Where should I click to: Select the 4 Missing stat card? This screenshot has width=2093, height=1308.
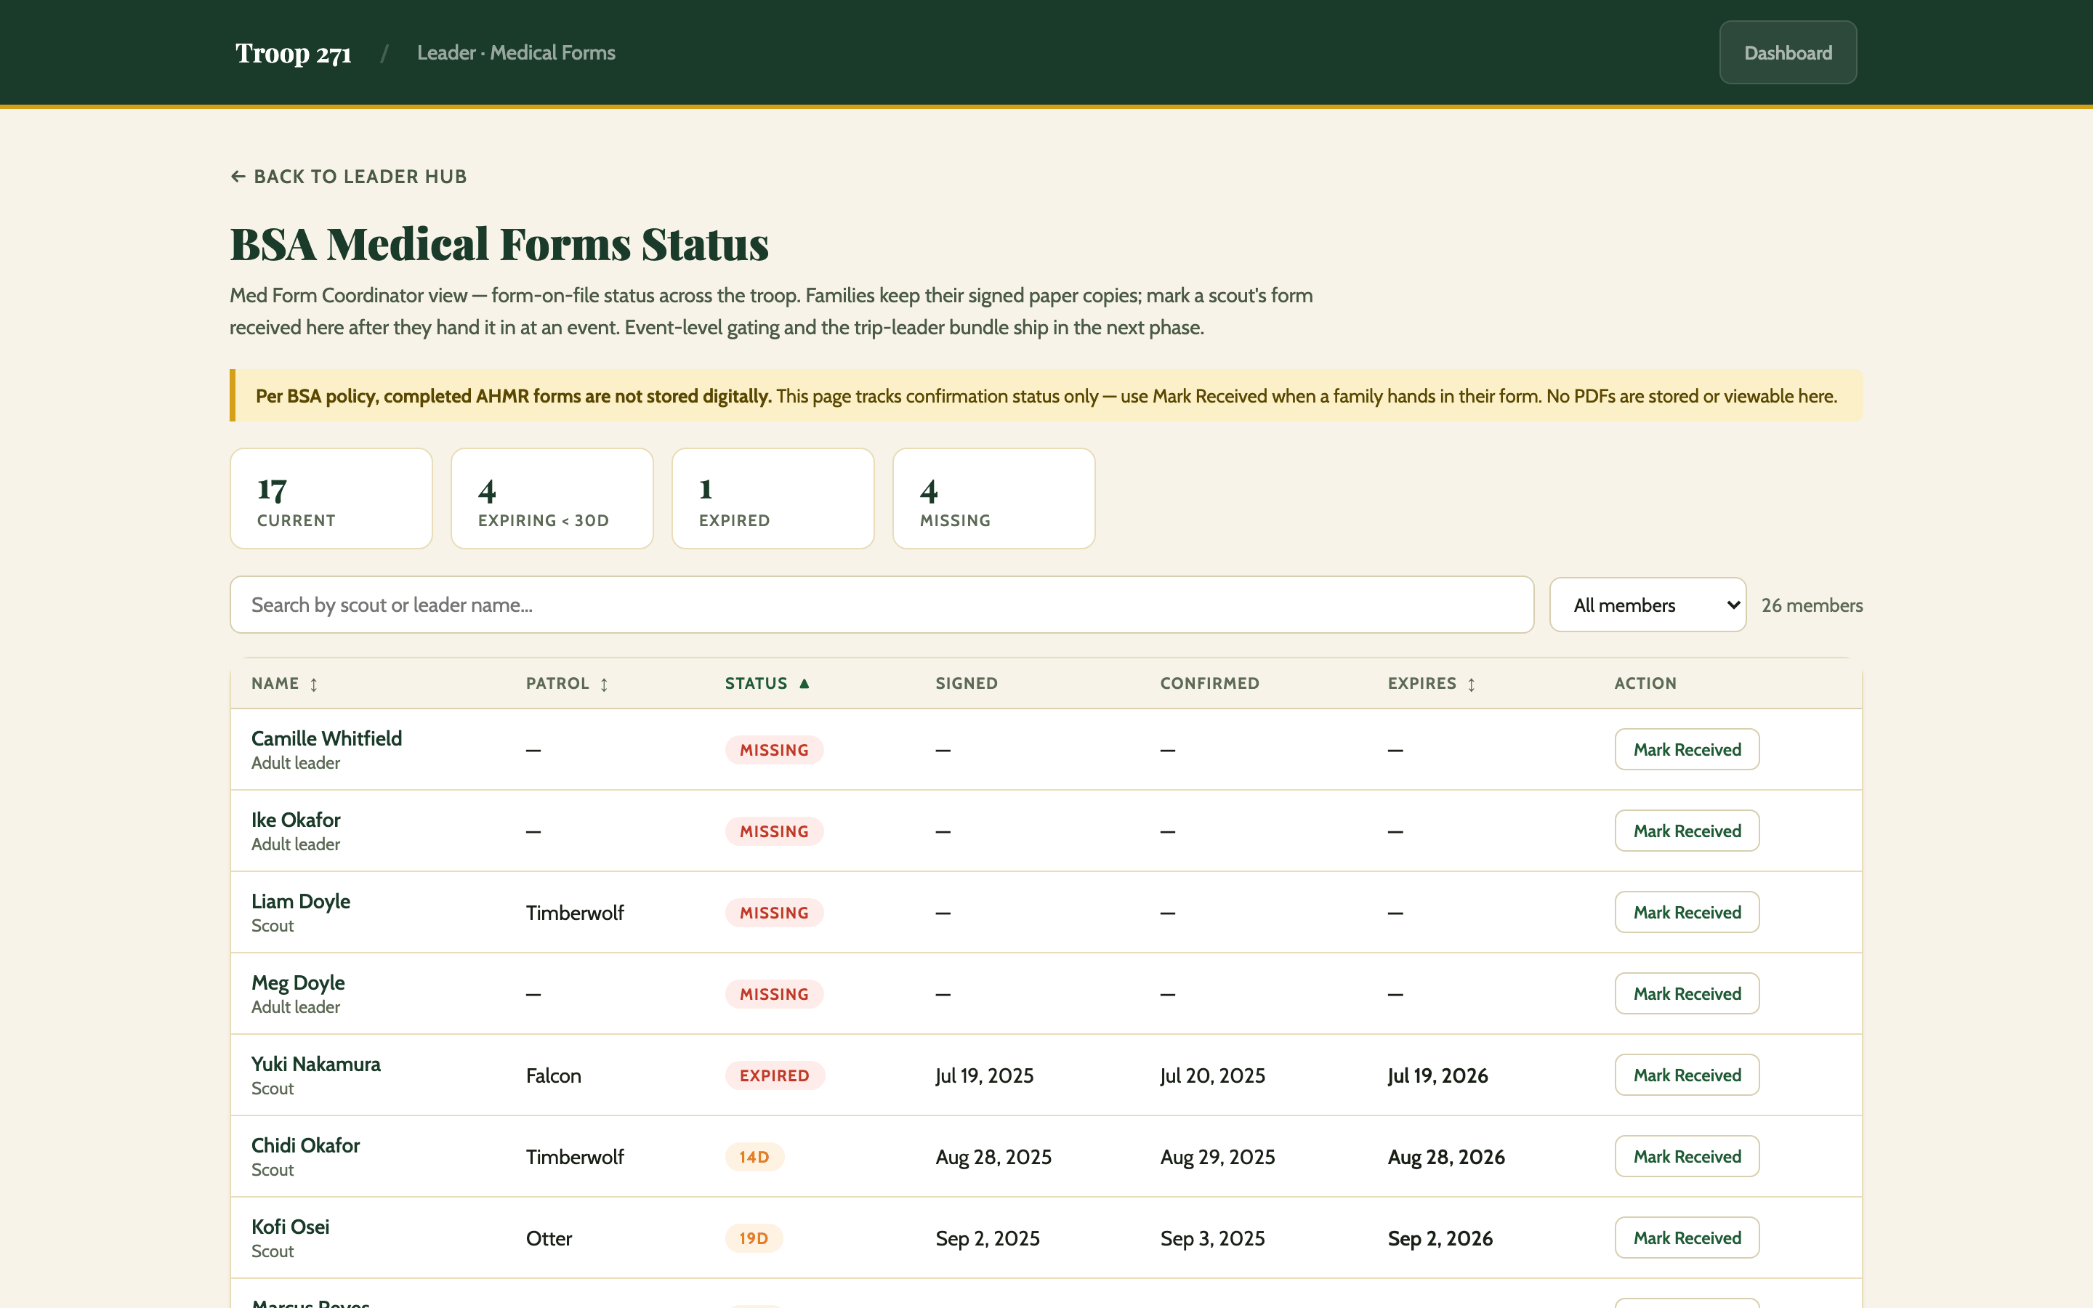pyautogui.click(x=993, y=498)
